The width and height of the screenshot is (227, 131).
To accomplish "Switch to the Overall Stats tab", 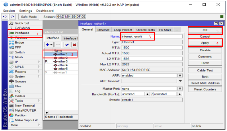I will click(x=146, y=30).
